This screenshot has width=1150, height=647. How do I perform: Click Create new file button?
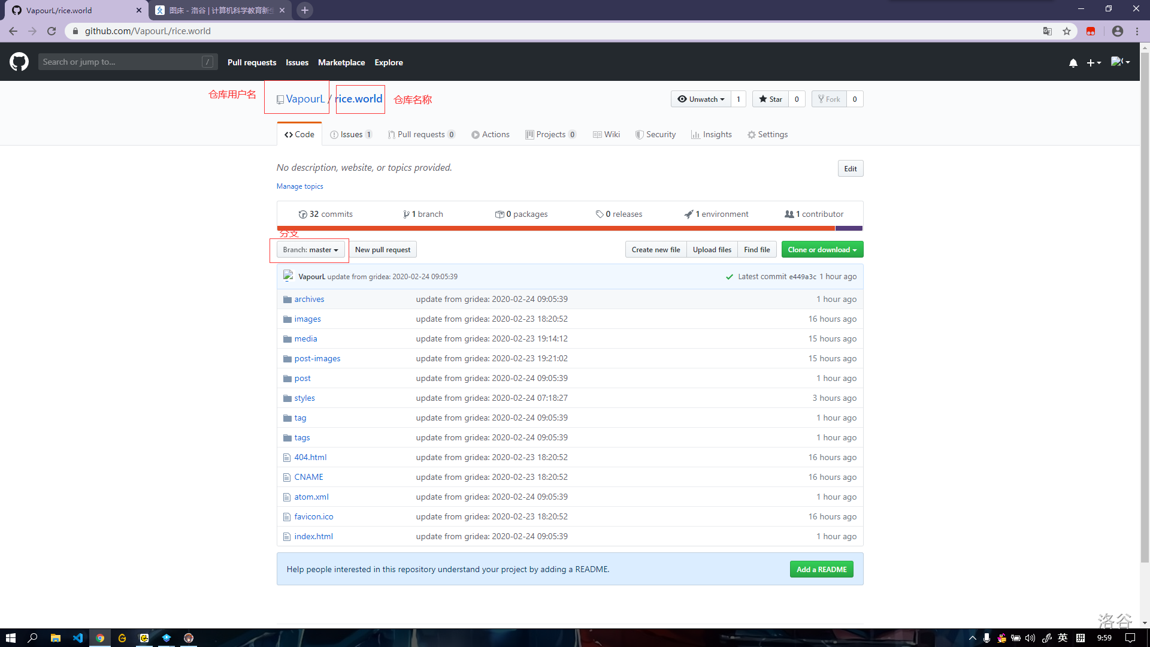656,250
